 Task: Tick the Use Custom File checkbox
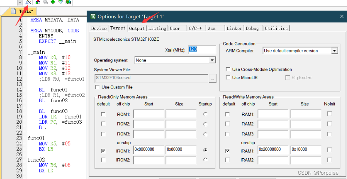97,87
